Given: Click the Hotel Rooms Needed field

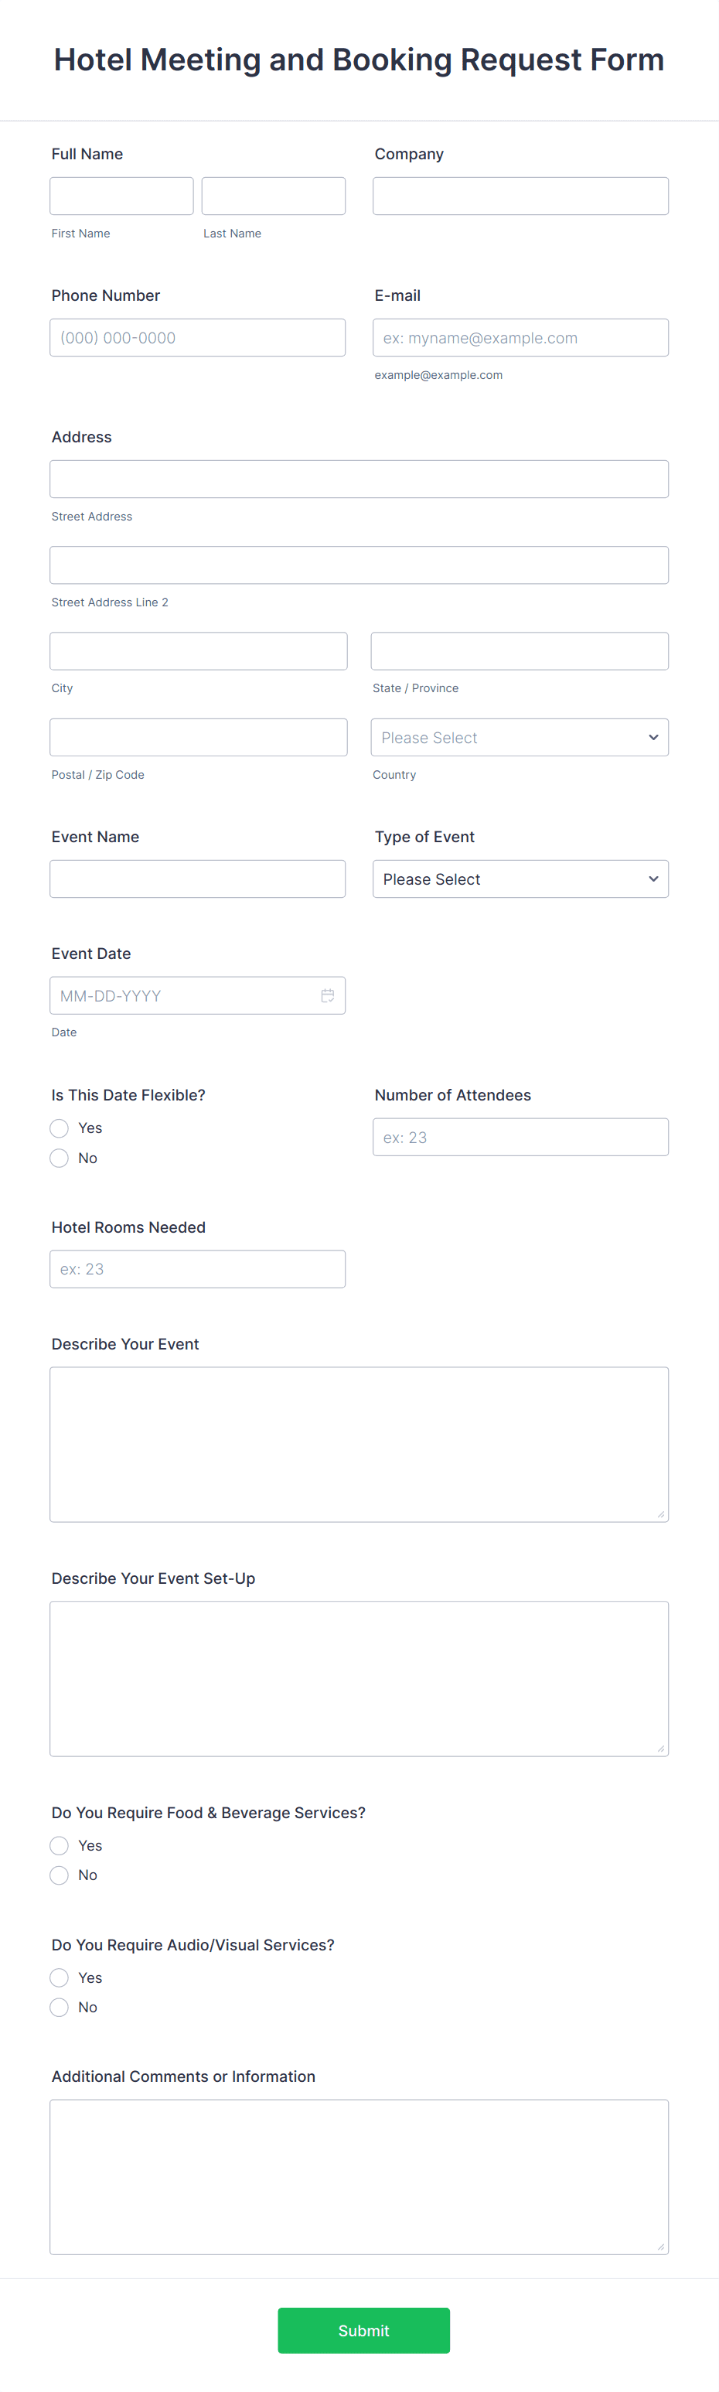Looking at the screenshot, I should point(196,1268).
